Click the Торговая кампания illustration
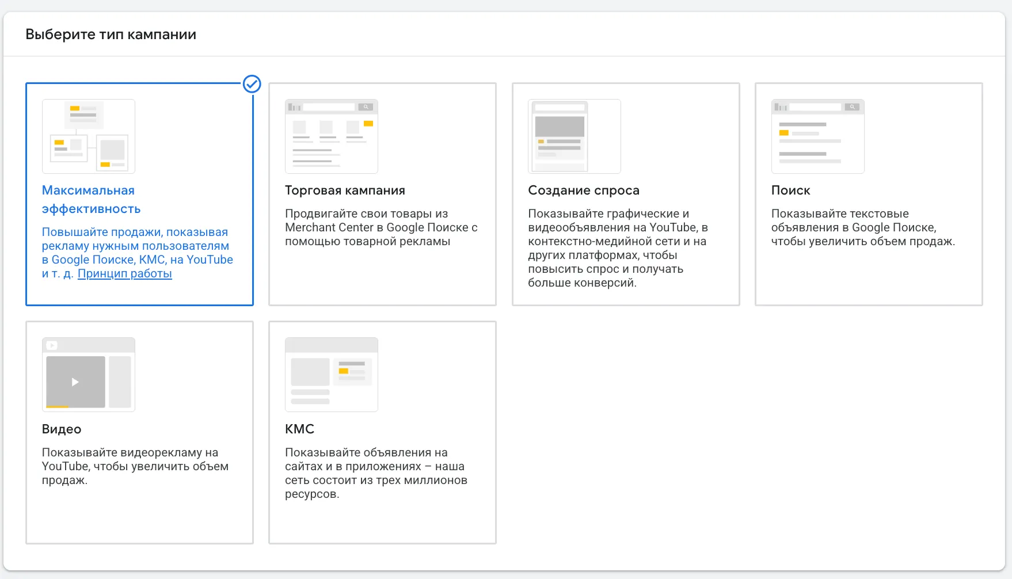 332,136
